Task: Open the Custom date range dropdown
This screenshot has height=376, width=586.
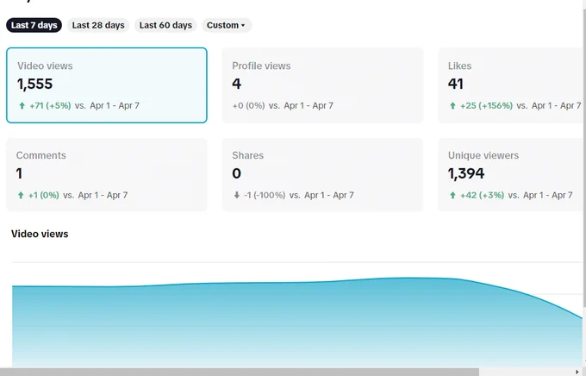Action: point(227,25)
